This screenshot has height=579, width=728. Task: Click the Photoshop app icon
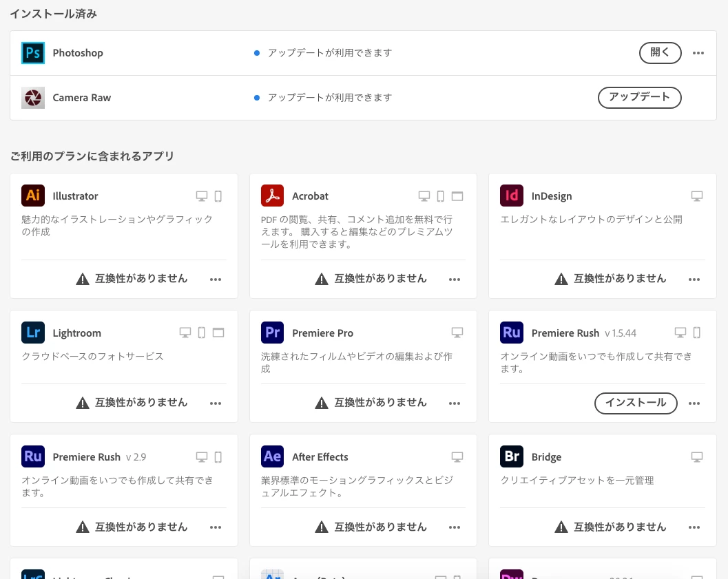(x=33, y=53)
